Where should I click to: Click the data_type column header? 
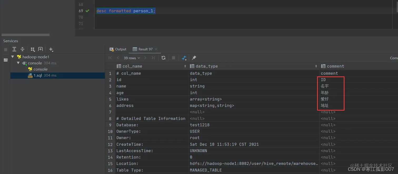(x=254, y=66)
